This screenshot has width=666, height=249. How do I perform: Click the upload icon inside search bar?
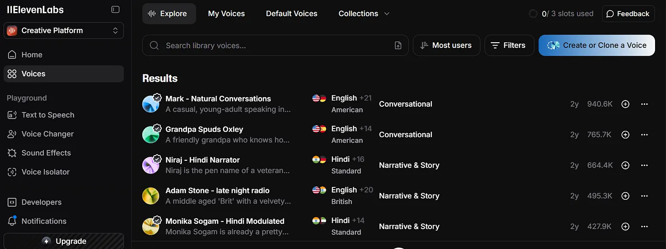point(398,46)
